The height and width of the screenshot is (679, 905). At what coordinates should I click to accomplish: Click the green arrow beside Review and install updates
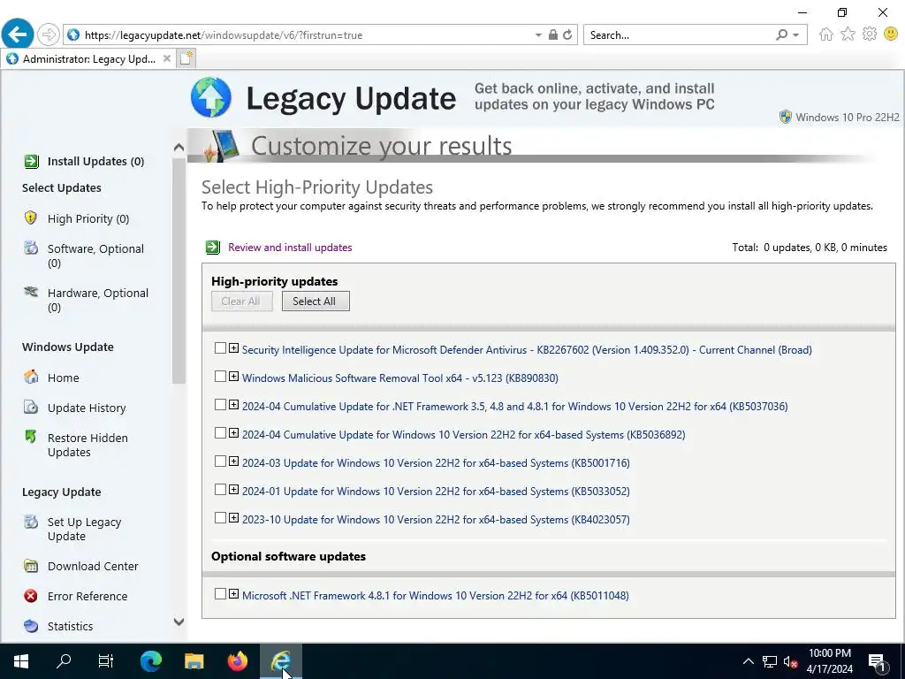coord(213,248)
